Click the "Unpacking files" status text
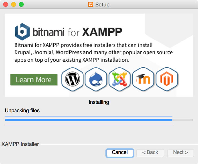Image resolution: width=198 pixels, height=164 pixels. 22,111
